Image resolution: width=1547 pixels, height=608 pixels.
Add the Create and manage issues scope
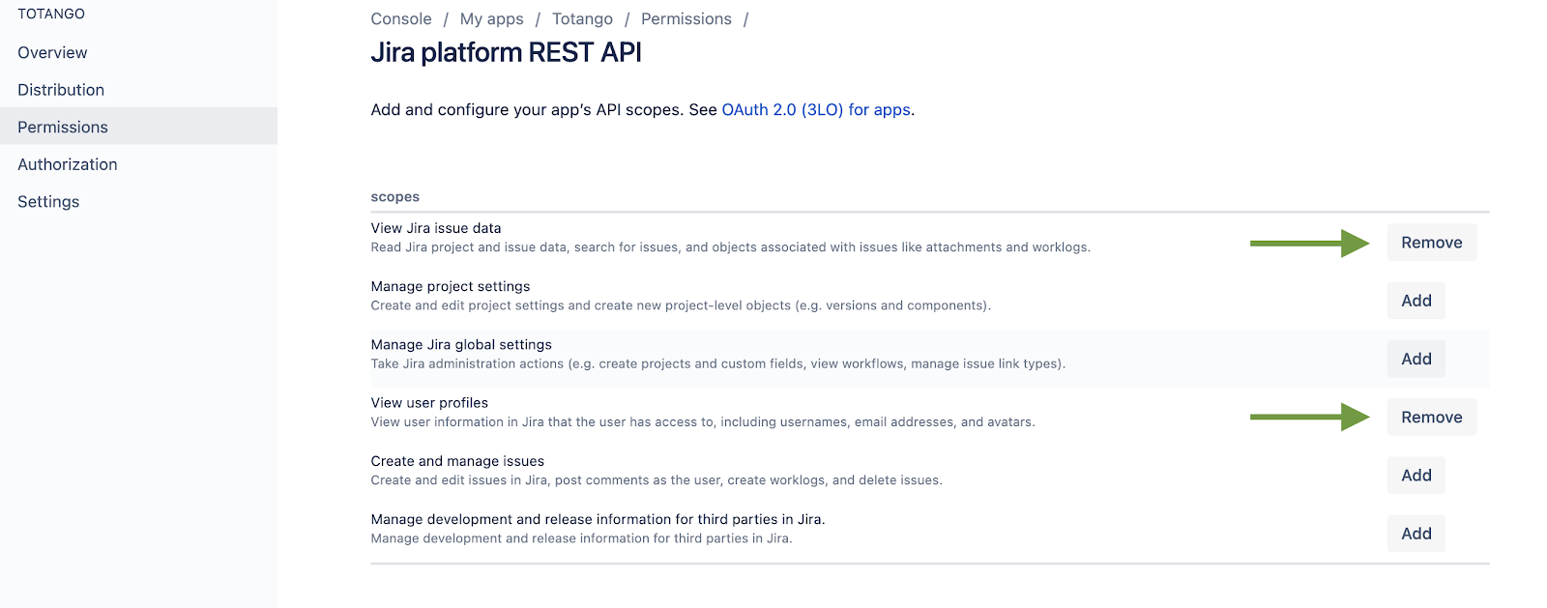1416,475
